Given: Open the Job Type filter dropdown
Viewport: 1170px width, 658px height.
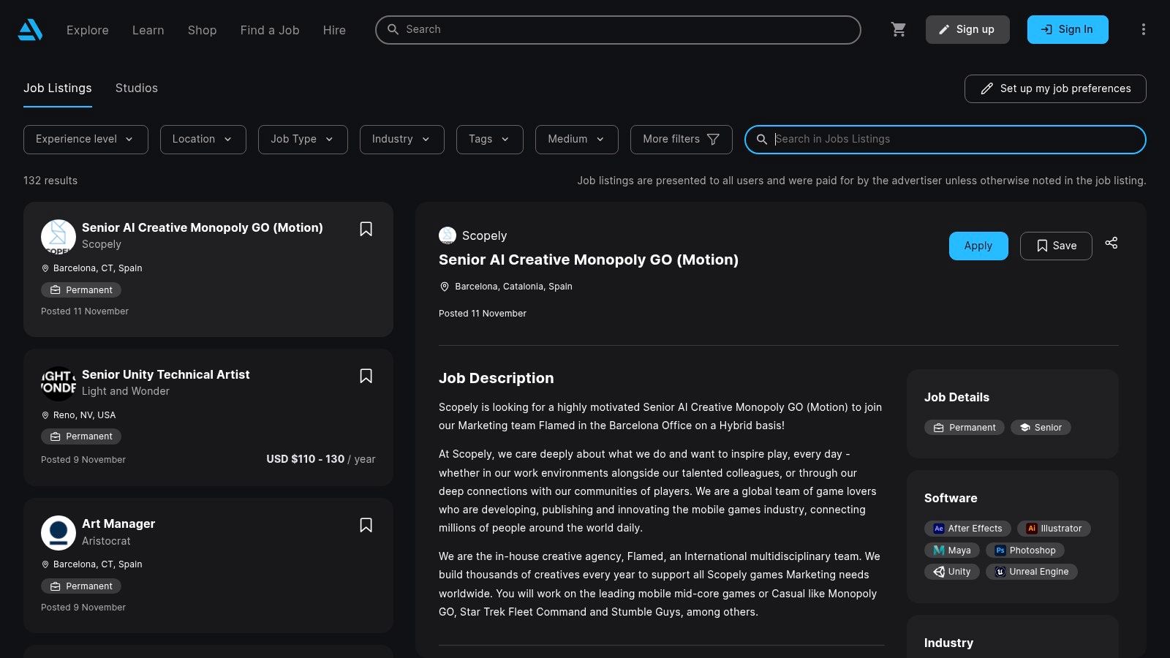Looking at the screenshot, I should (303, 140).
